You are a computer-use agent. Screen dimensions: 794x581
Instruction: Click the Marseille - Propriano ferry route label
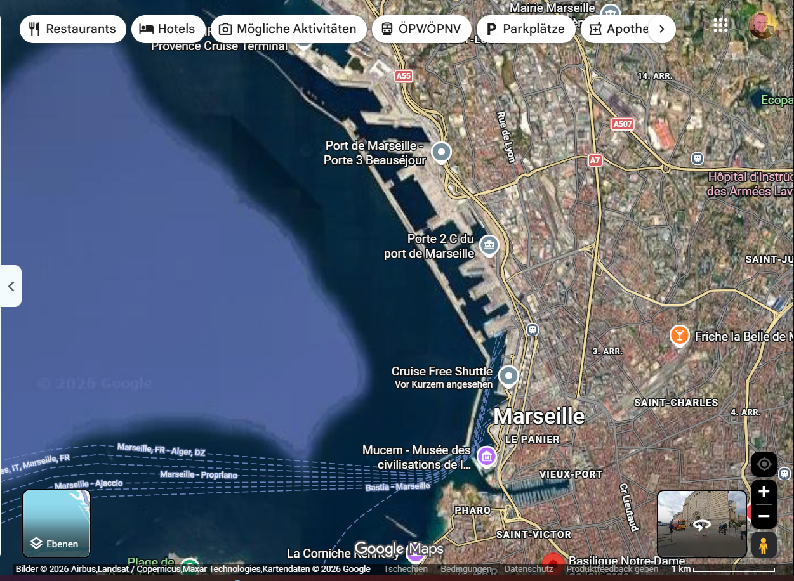tap(199, 474)
